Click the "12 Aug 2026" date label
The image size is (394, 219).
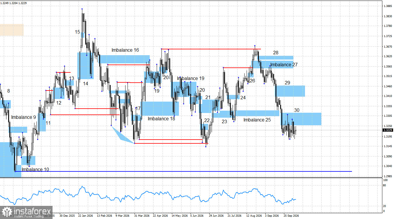(x=254, y=216)
